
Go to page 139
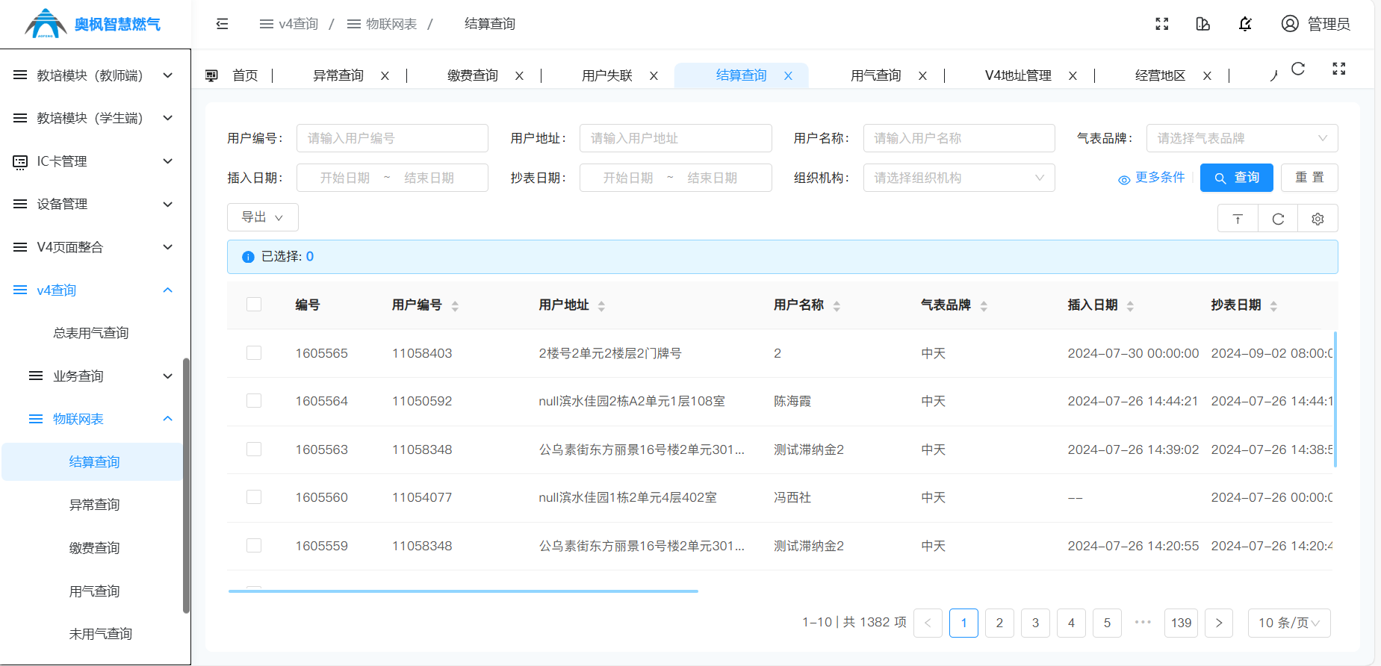(1181, 623)
